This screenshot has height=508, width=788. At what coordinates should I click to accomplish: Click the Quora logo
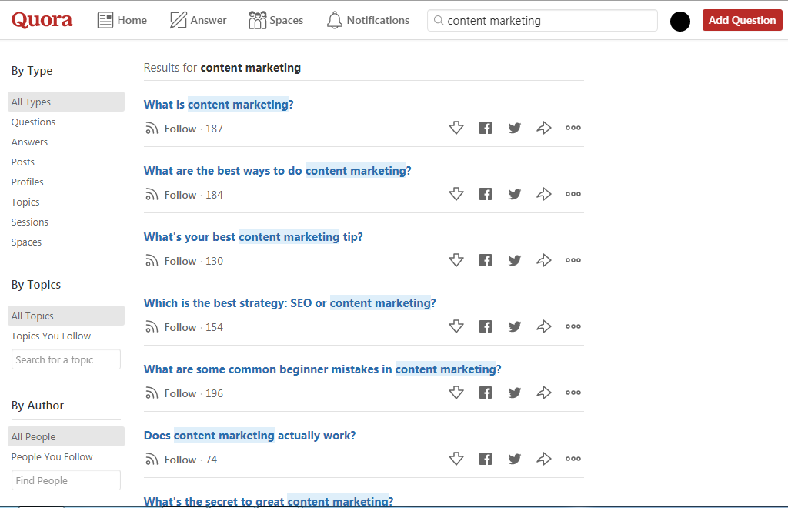[x=42, y=20]
